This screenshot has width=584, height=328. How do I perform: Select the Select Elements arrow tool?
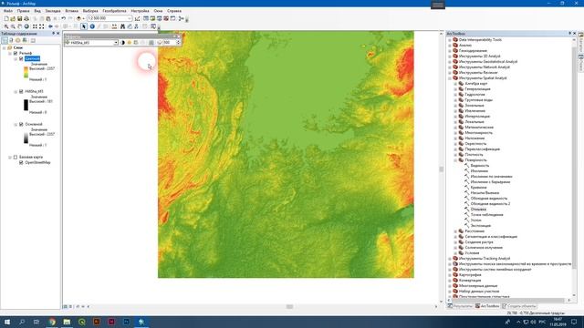click(84, 26)
